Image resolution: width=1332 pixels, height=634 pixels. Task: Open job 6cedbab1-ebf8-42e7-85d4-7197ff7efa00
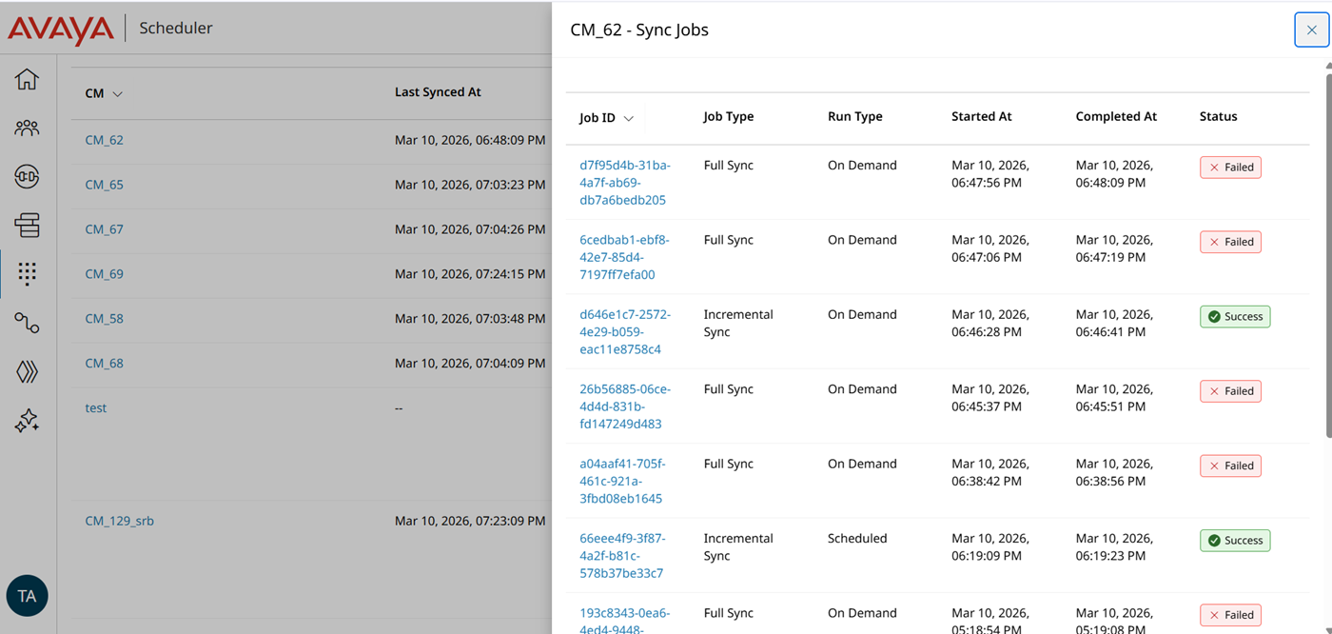(x=624, y=257)
